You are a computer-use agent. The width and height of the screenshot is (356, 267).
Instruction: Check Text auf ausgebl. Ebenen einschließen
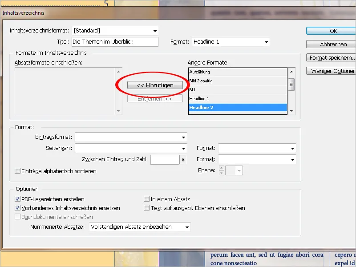click(x=146, y=207)
